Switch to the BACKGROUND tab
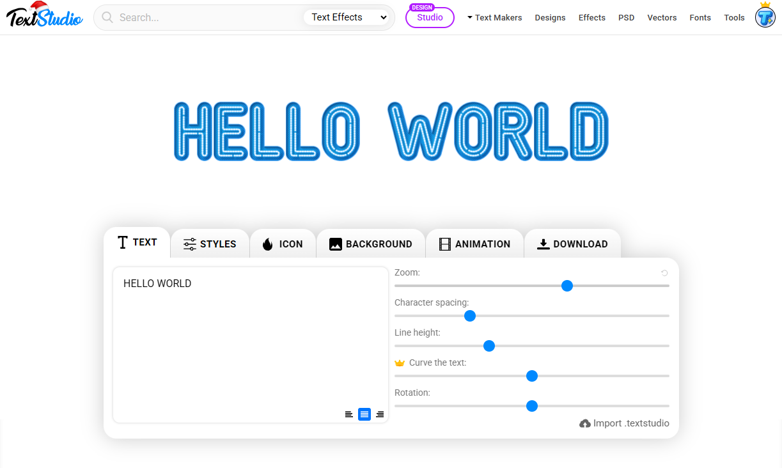782x468 pixels. pos(370,244)
